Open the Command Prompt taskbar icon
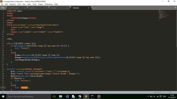Screen dimensions: 177x99 (x=92, y=97)
